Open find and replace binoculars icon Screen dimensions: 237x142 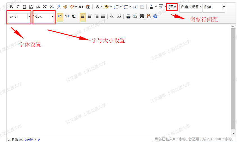pos(142,17)
